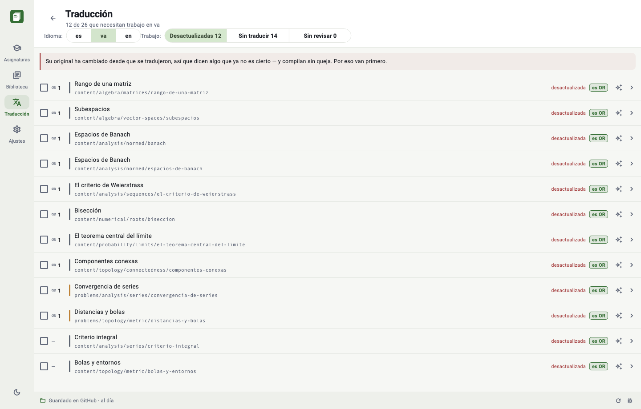Select the en language tab
641x409 pixels.
pyautogui.click(x=128, y=36)
